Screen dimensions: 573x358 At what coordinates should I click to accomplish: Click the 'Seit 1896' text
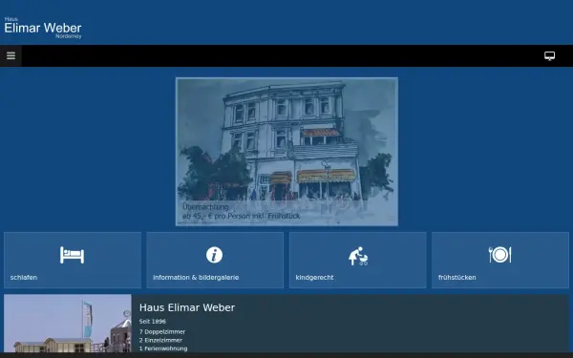(x=153, y=322)
